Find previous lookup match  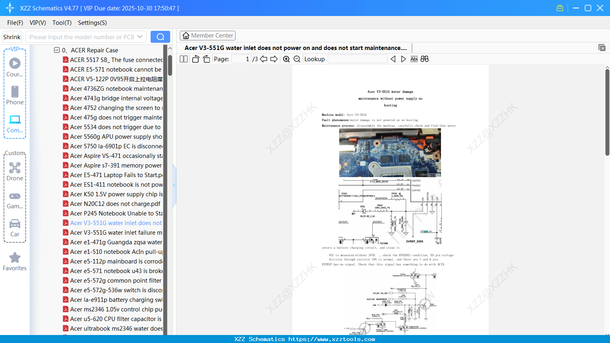393,59
